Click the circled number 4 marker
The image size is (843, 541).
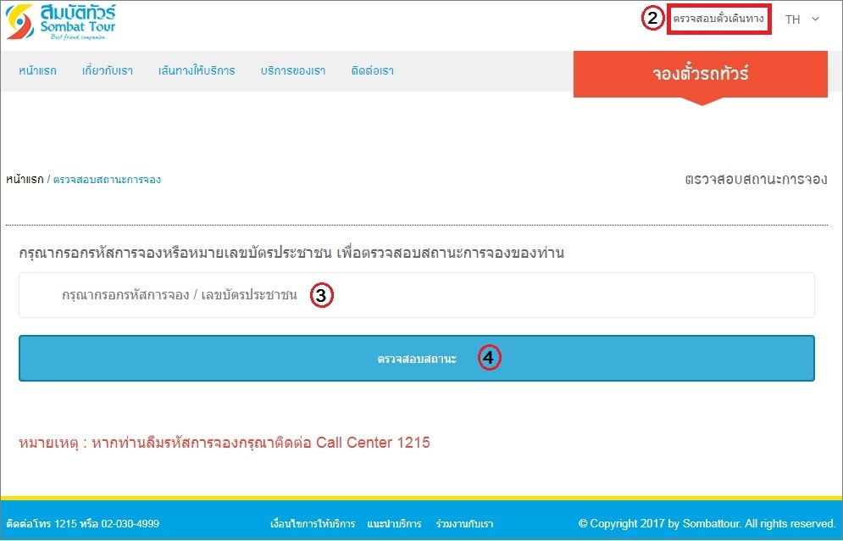point(489,359)
